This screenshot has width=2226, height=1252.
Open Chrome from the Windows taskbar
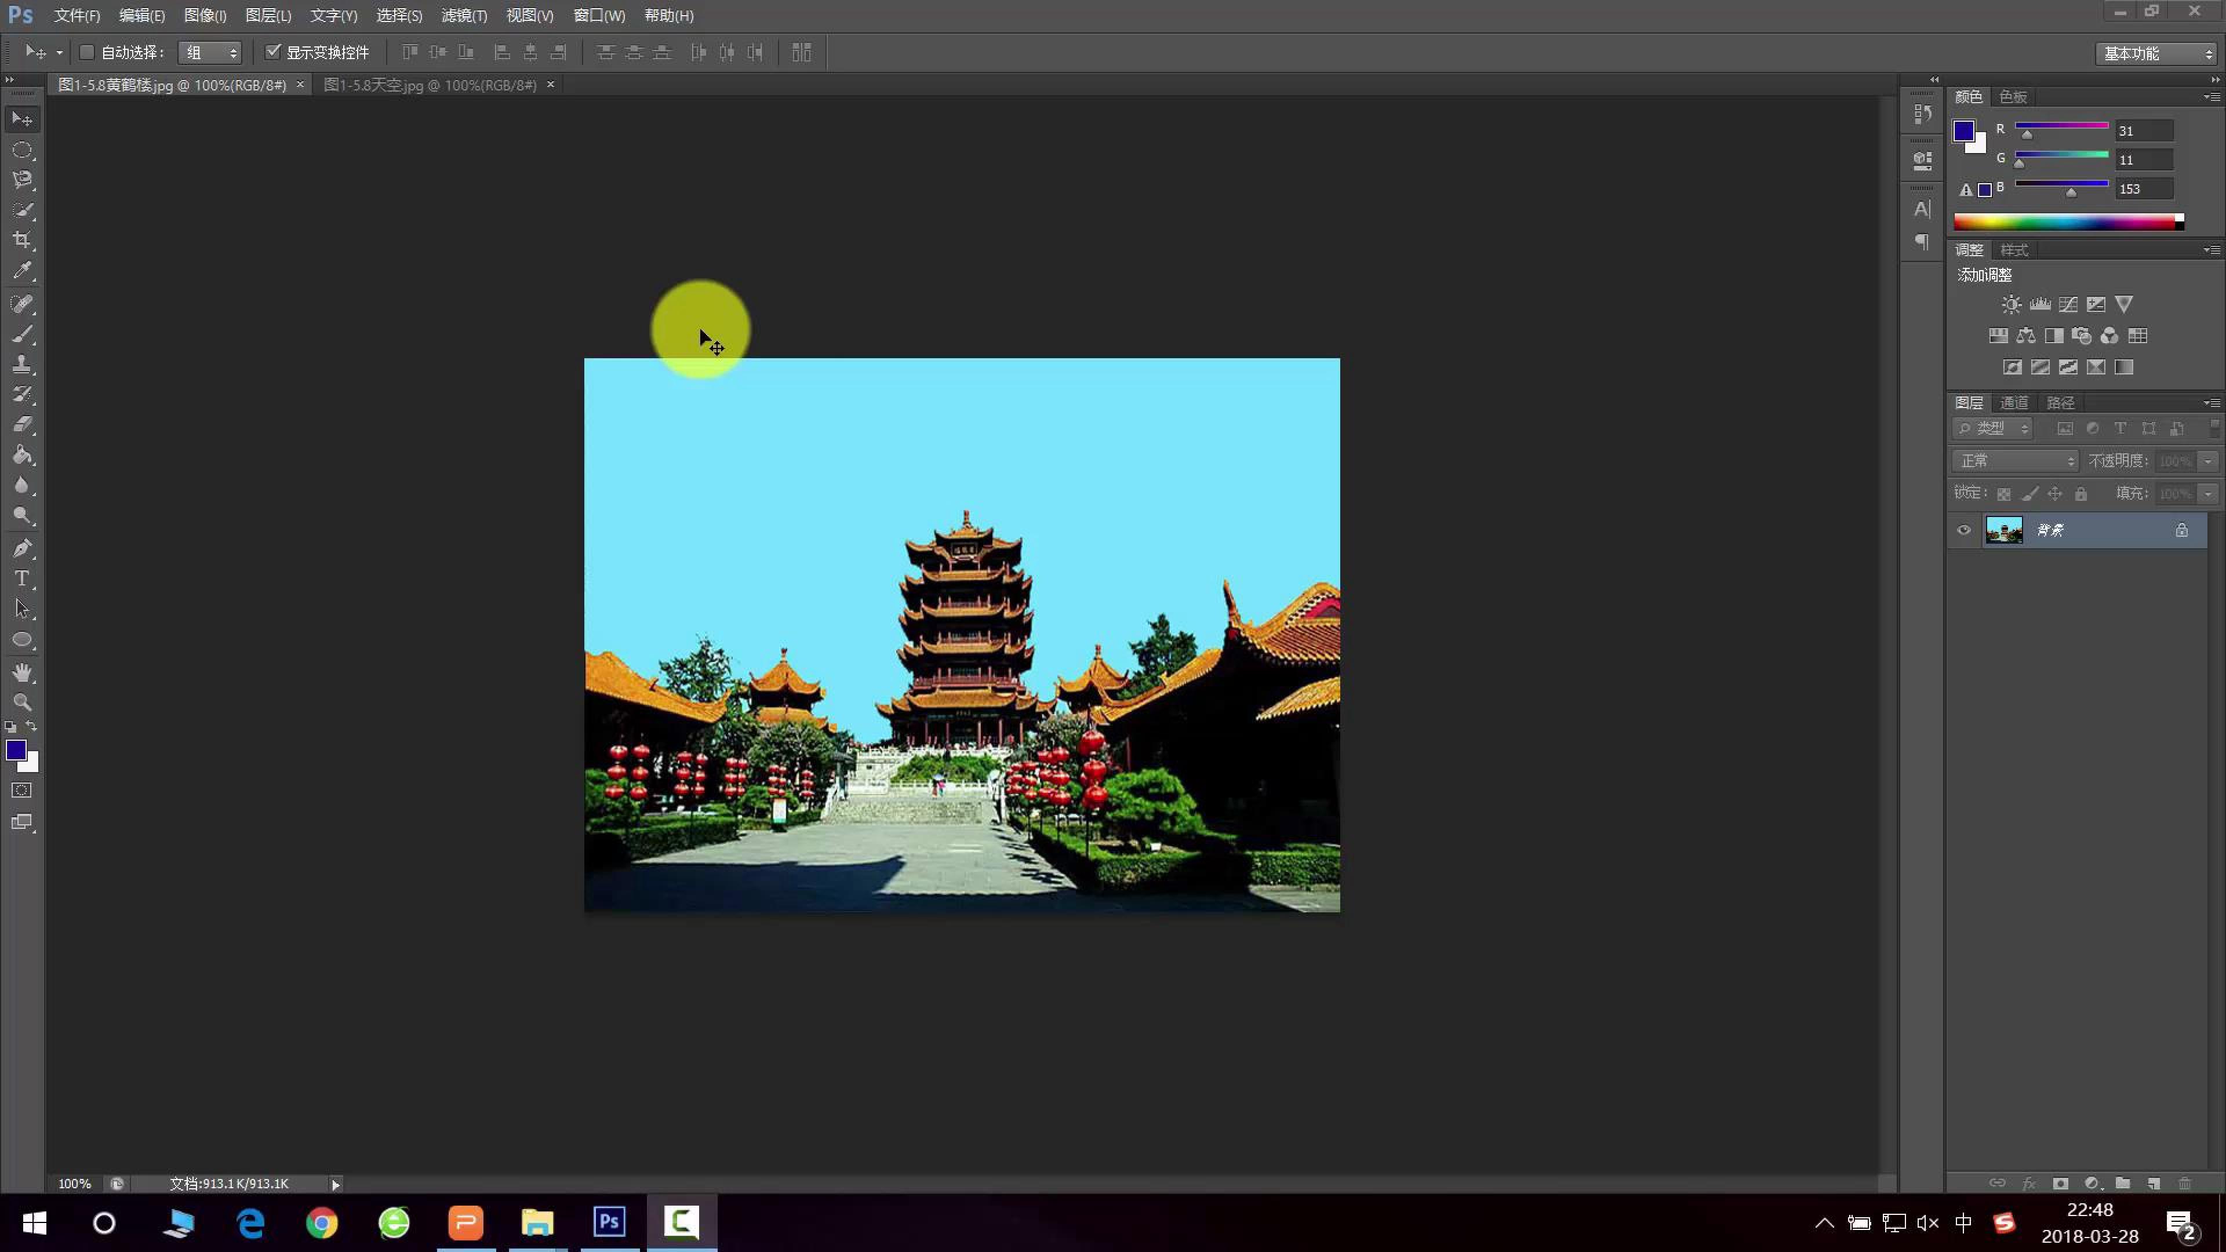[322, 1222]
